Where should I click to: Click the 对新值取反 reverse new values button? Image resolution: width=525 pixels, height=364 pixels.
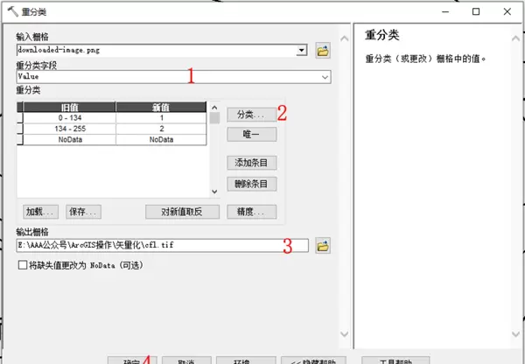pyautogui.click(x=181, y=212)
